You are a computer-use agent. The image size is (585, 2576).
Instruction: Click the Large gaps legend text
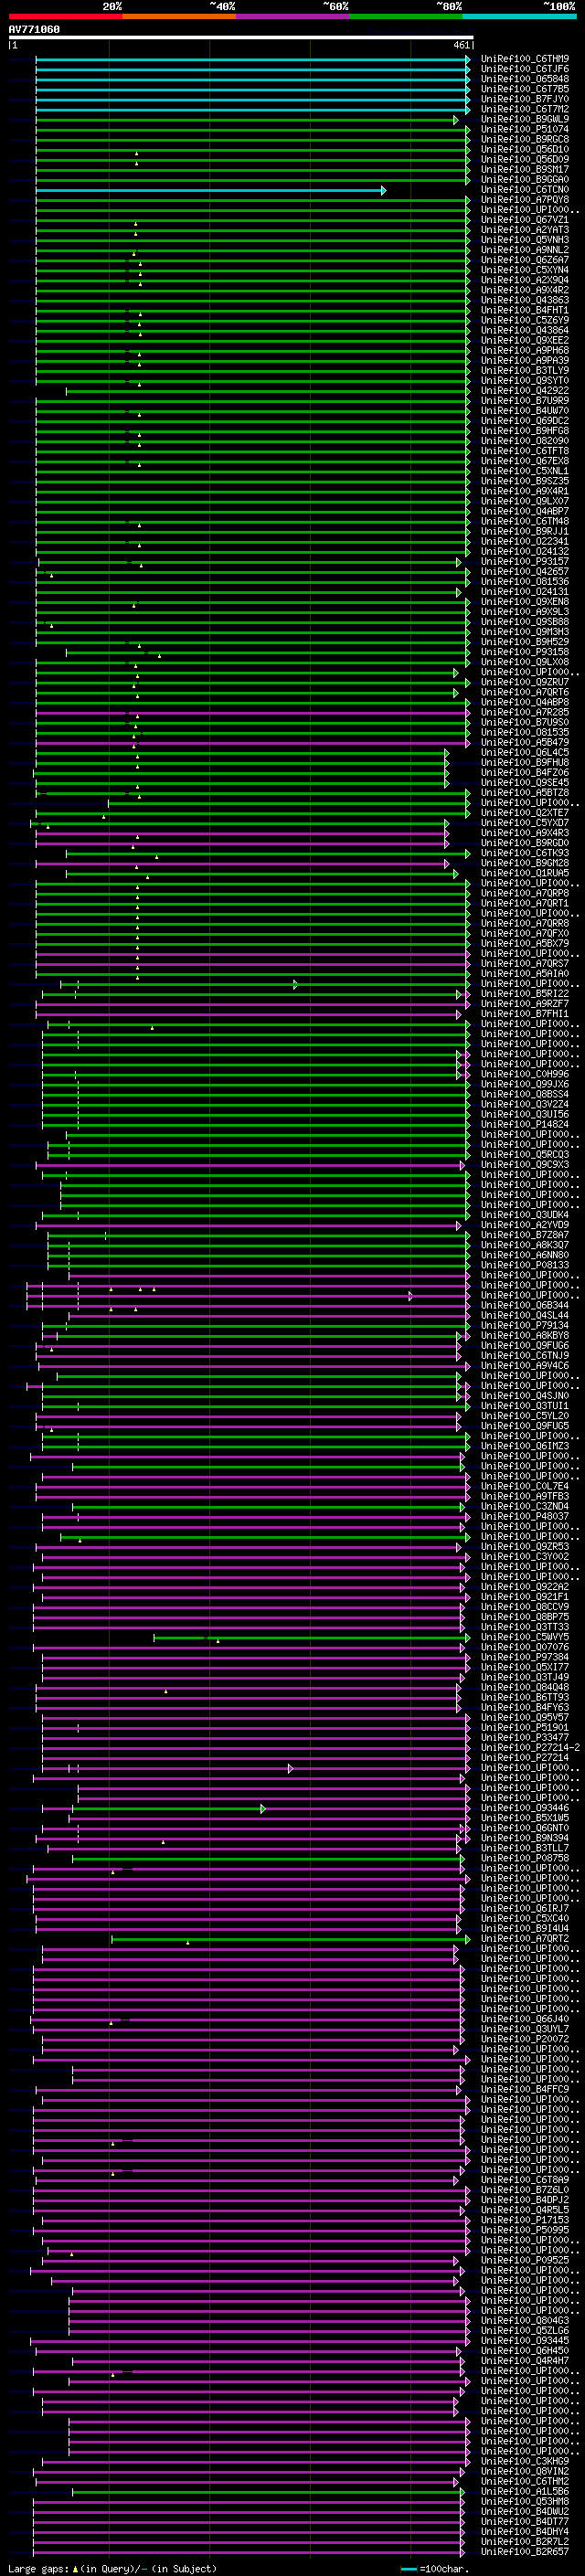coord(112,2568)
